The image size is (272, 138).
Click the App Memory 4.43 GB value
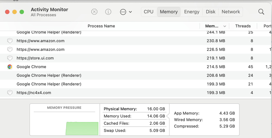(x=227, y=113)
